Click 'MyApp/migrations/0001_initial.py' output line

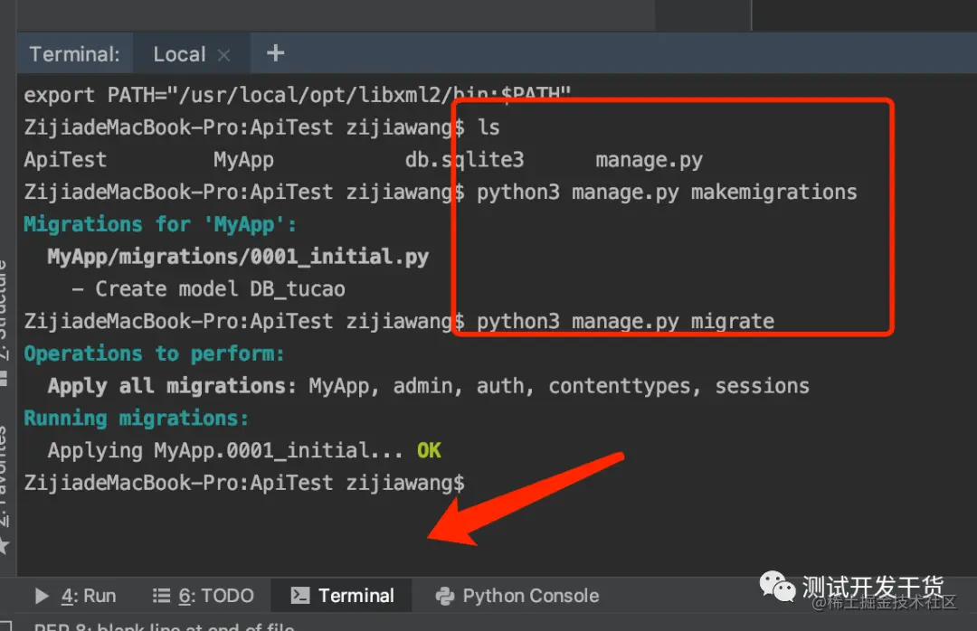coord(238,257)
